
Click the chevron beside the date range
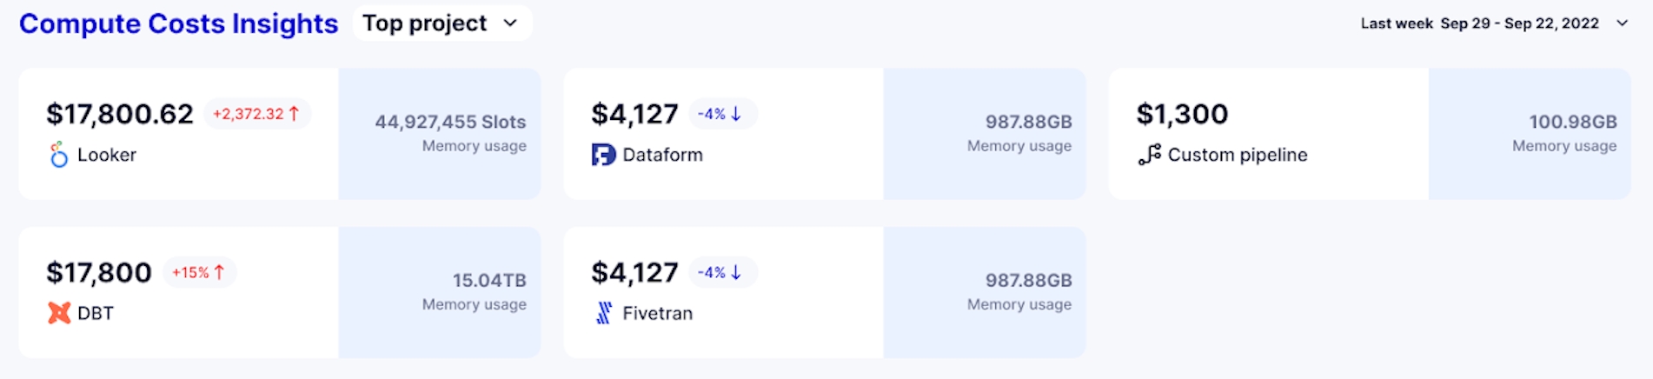[x=1622, y=23]
